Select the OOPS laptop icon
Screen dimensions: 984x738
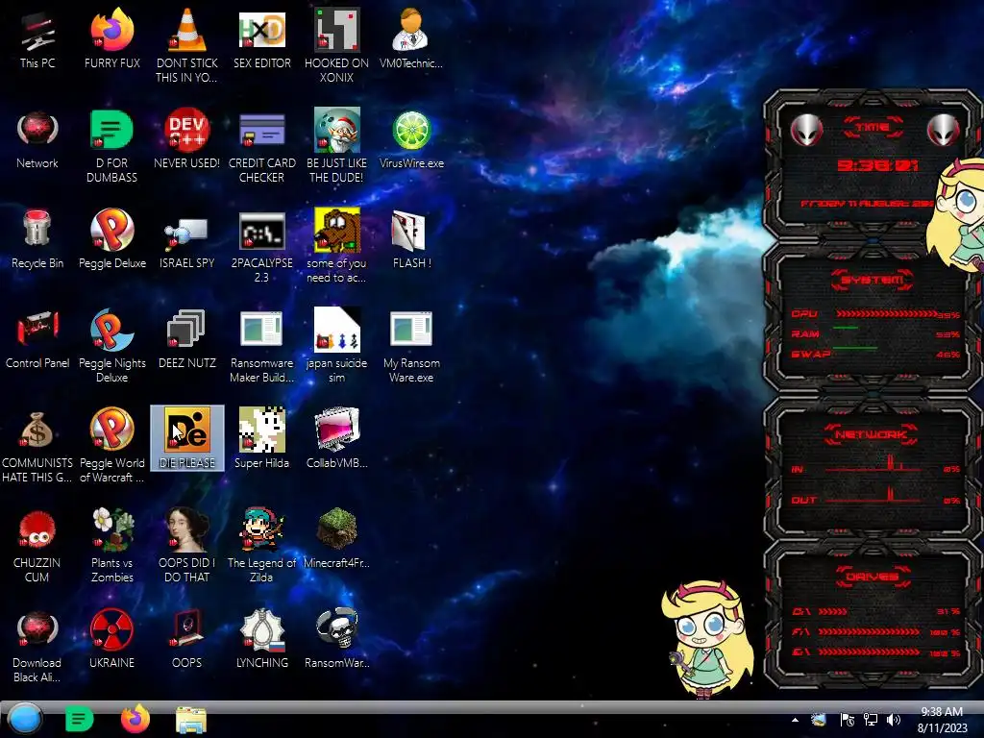[186, 638]
